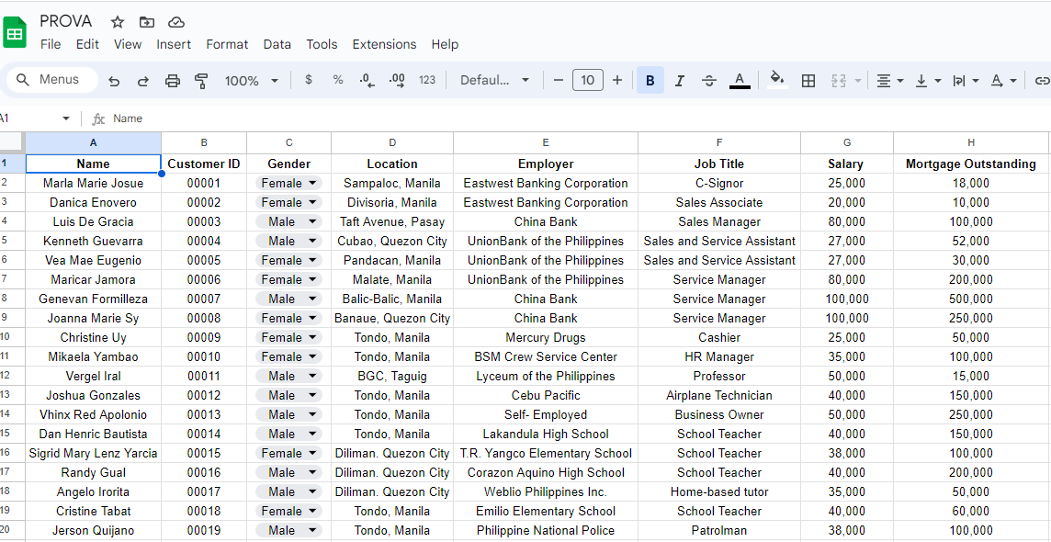Click the undo icon in toolbar
This screenshot has height=542, width=1051.
tap(114, 81)
